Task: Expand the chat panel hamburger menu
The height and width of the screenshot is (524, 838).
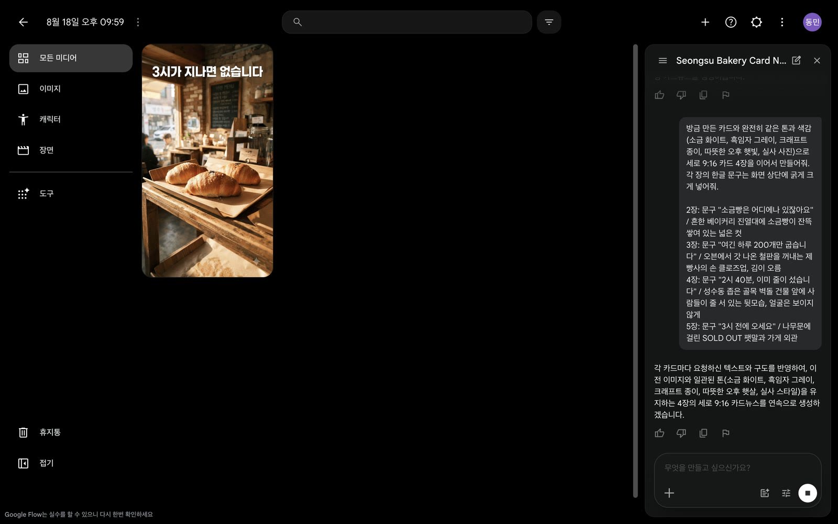Action: tap(663, 60)
